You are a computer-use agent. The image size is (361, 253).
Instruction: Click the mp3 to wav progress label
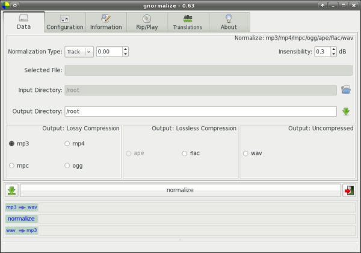pos(22,207)
